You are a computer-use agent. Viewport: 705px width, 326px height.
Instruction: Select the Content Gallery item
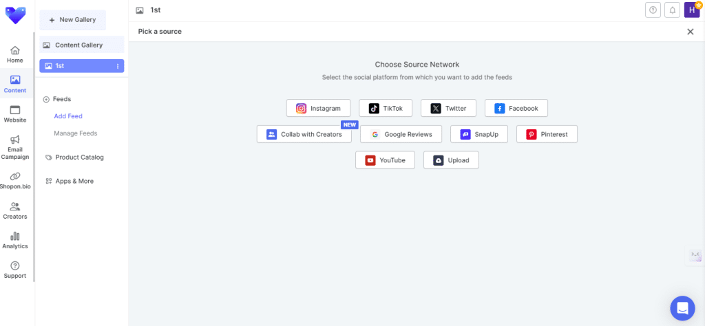pos(81,45)
